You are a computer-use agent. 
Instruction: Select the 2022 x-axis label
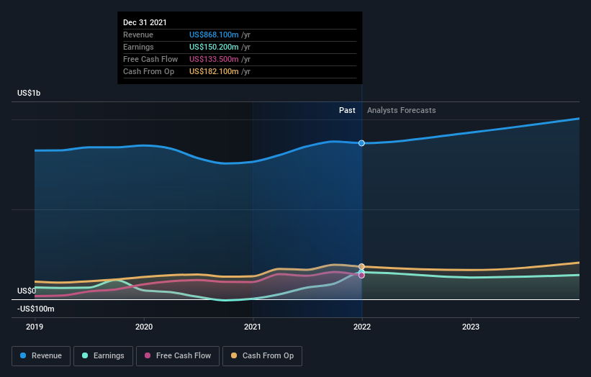(x=362, y=327)
